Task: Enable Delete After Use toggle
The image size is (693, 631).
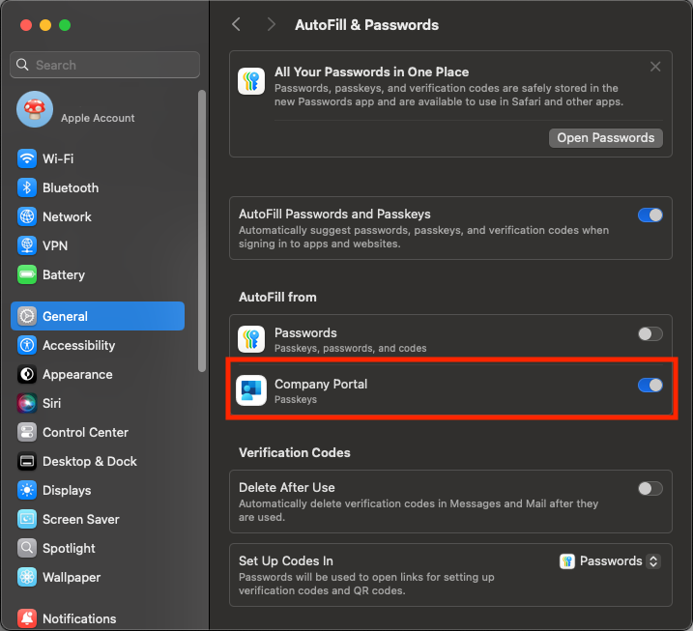Action: click(x=650, y=488)
